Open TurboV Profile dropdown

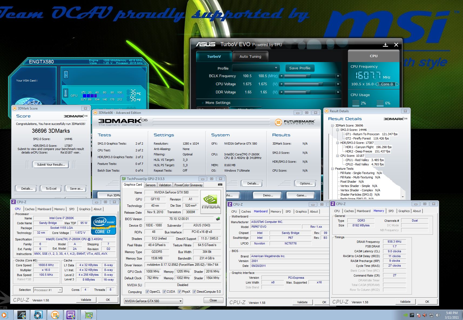(256, 68)
